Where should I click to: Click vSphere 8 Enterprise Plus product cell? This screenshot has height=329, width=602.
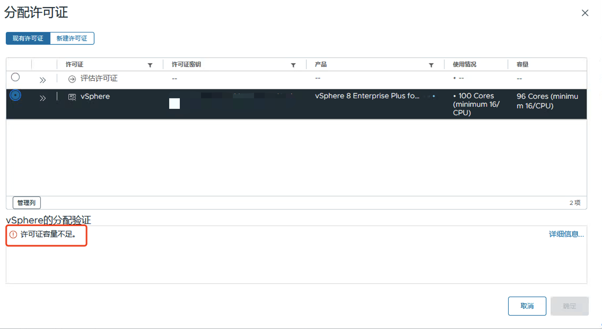(x=367, y=96)
